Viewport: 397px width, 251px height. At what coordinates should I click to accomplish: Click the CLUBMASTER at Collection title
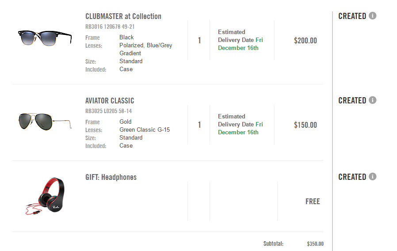(x=123, y=16)
